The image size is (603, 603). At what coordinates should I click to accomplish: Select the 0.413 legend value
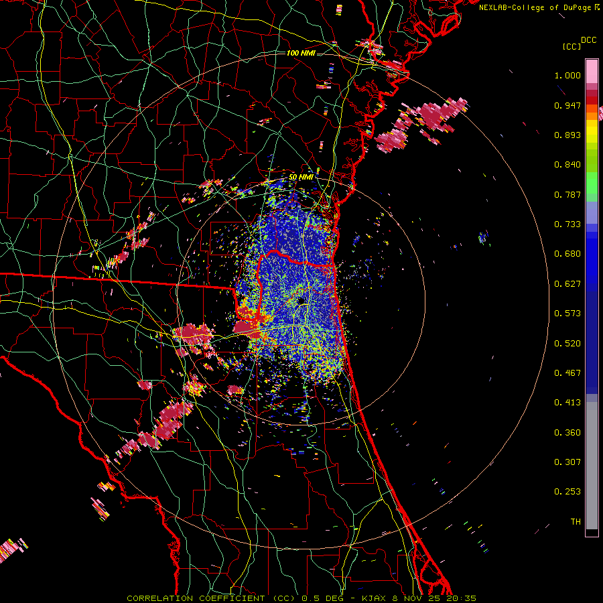click(x=567, y=403)
